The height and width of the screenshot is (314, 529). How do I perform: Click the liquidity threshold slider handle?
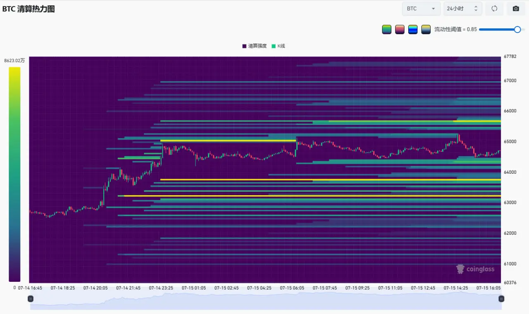pos(517,29)
